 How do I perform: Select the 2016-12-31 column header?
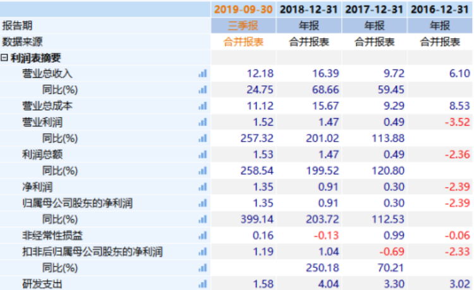[440, 9]
